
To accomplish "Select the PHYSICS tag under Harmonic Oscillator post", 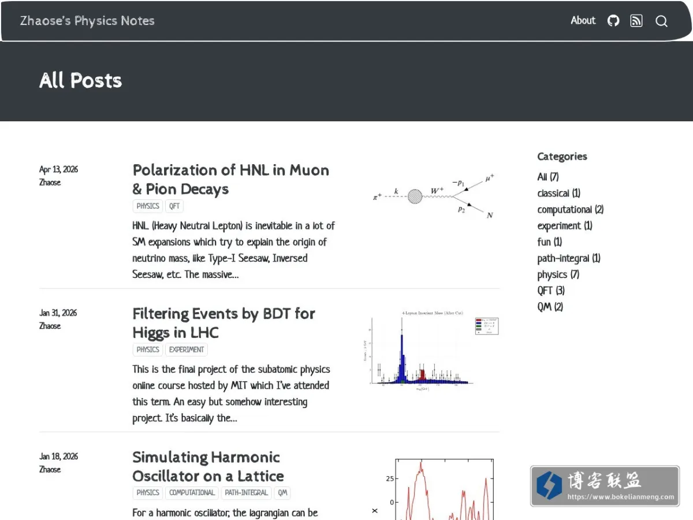I will pos(148,493).
